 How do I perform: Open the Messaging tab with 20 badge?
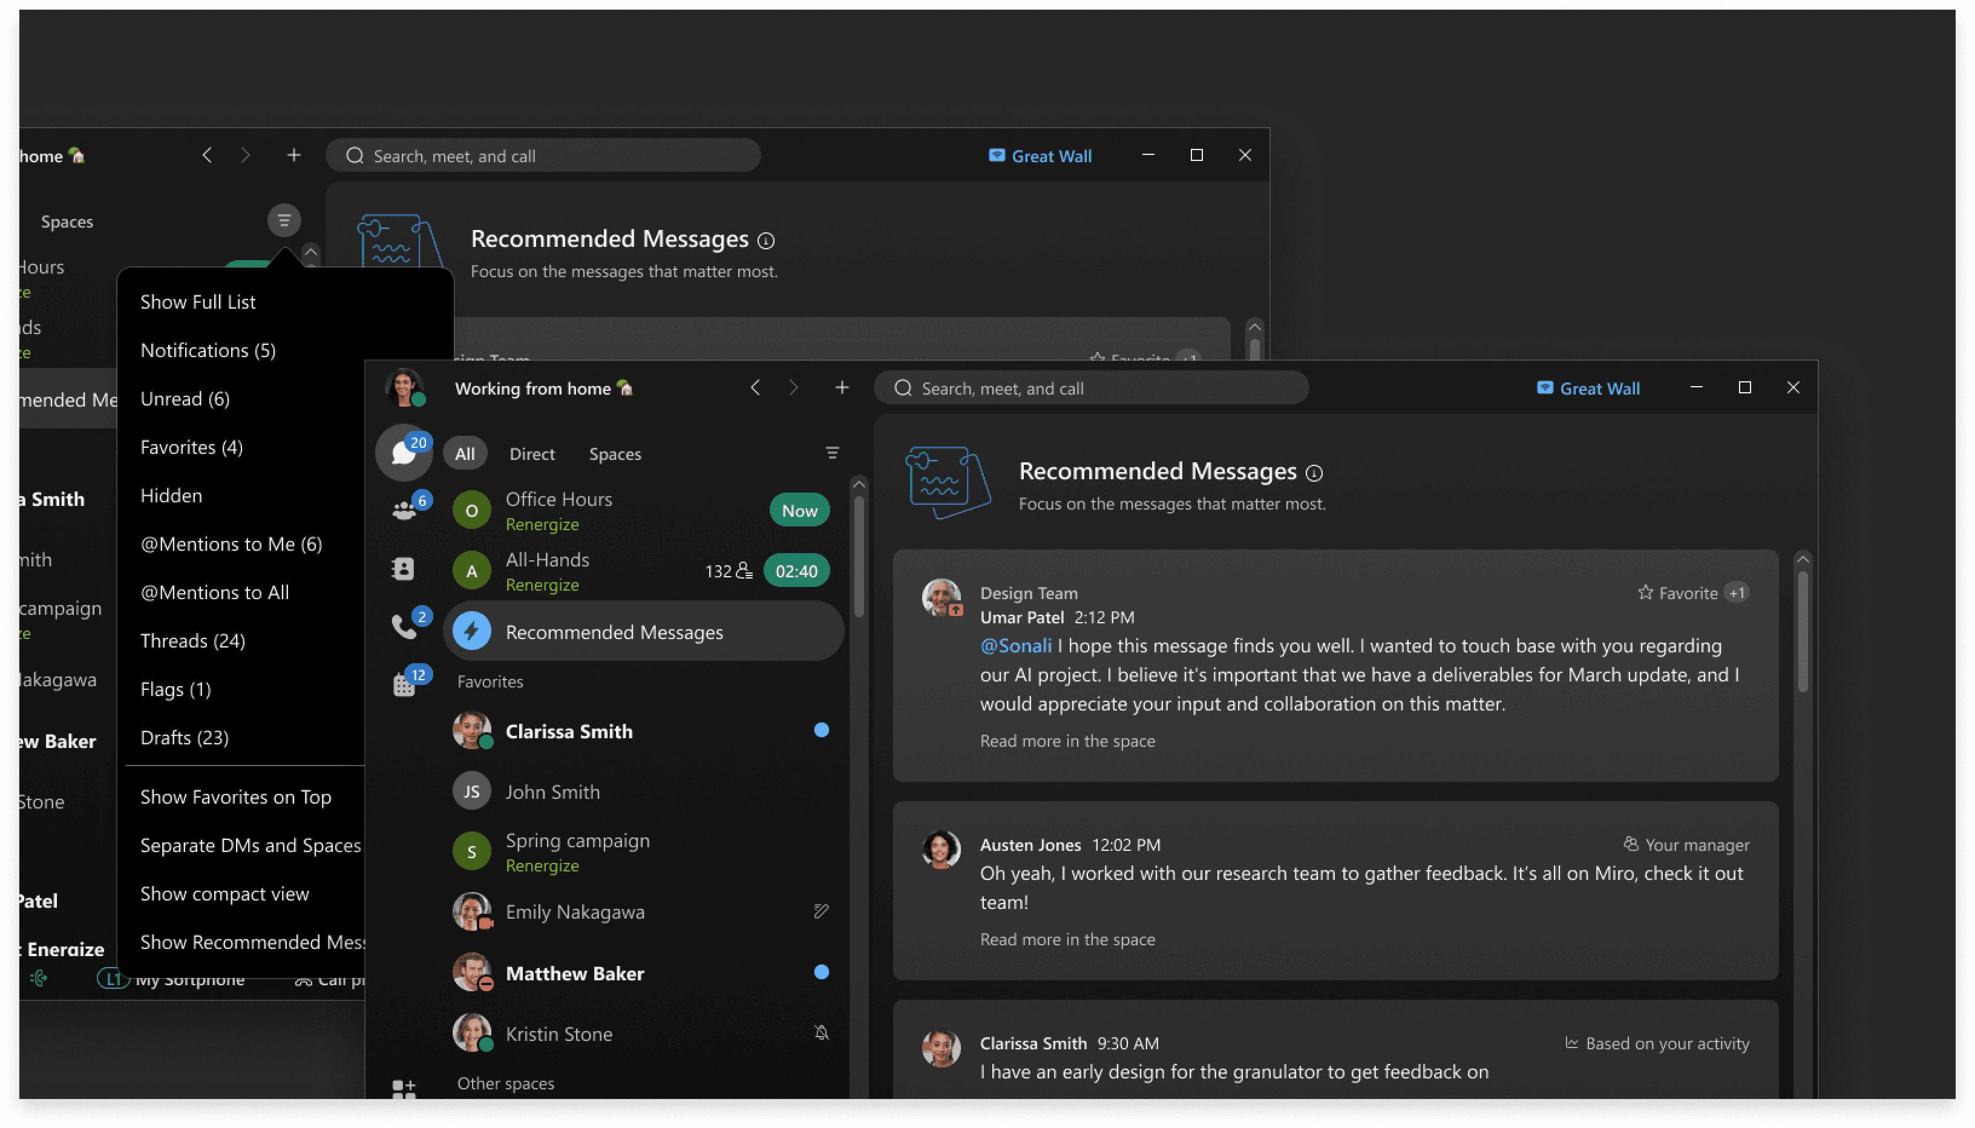click(x=404, y=453)
